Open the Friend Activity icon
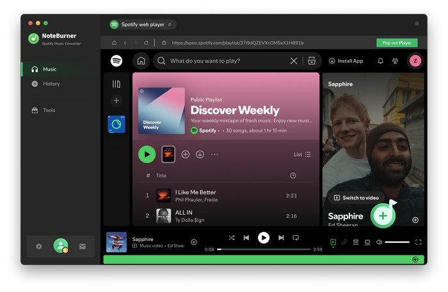The height and width of the screenshot is (292, 448). pos(395,61)
